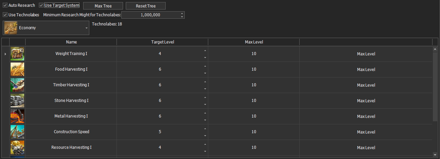Increase Weight Training I target level
This screenshot has height=159, width=440.
coord(205,51)
